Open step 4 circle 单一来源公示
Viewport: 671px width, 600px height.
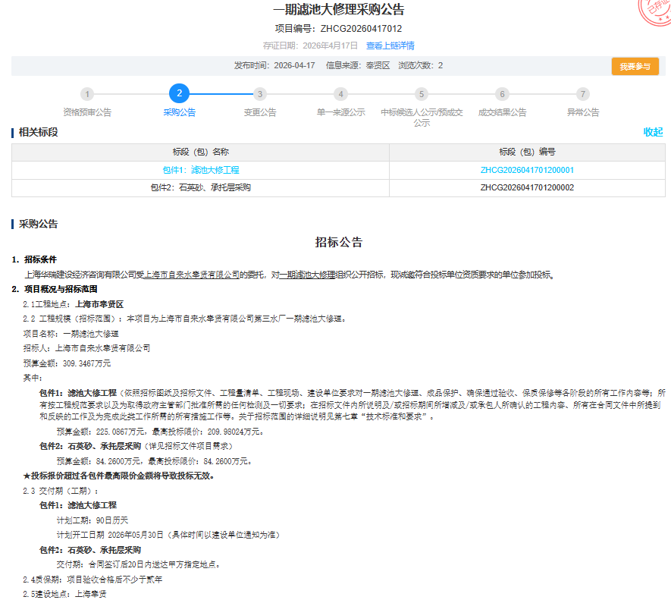click(341, 94)
